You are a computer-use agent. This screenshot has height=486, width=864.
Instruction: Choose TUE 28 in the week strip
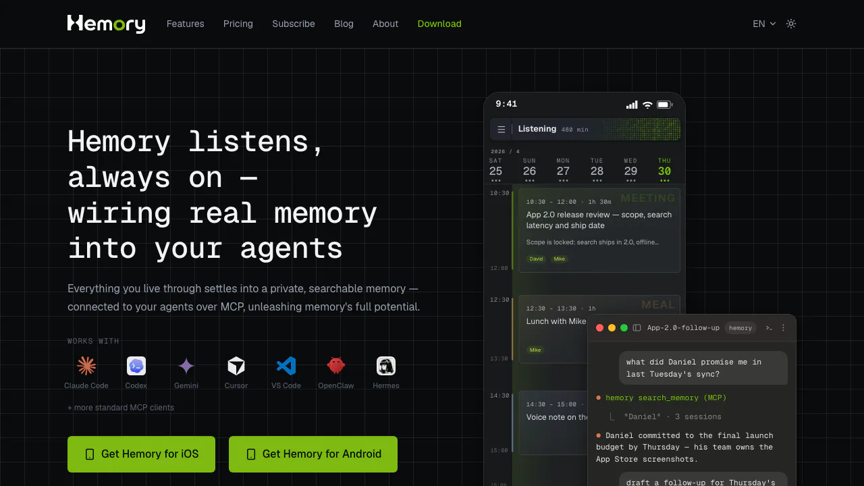click(597, 169)
